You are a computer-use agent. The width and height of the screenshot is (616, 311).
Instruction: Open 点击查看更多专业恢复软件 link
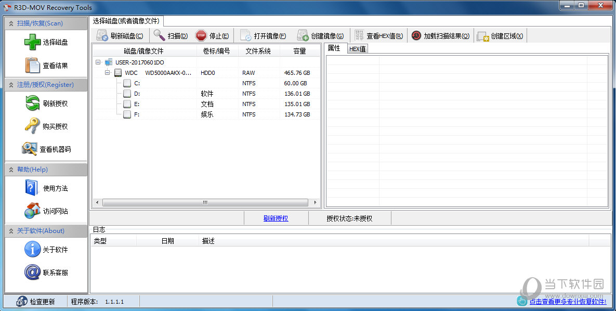568,302
